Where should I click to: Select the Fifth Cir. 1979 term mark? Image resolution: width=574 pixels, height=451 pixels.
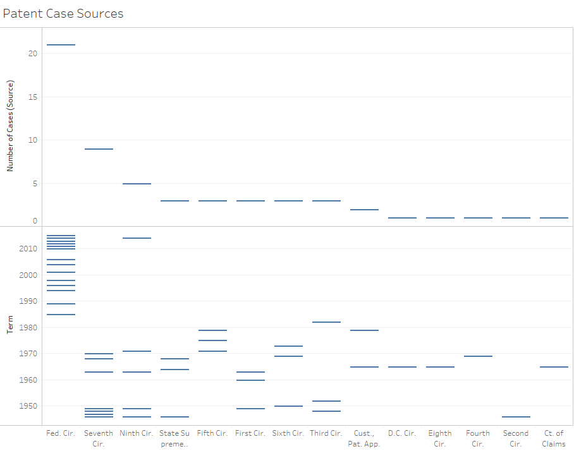(x=212, y=330)
